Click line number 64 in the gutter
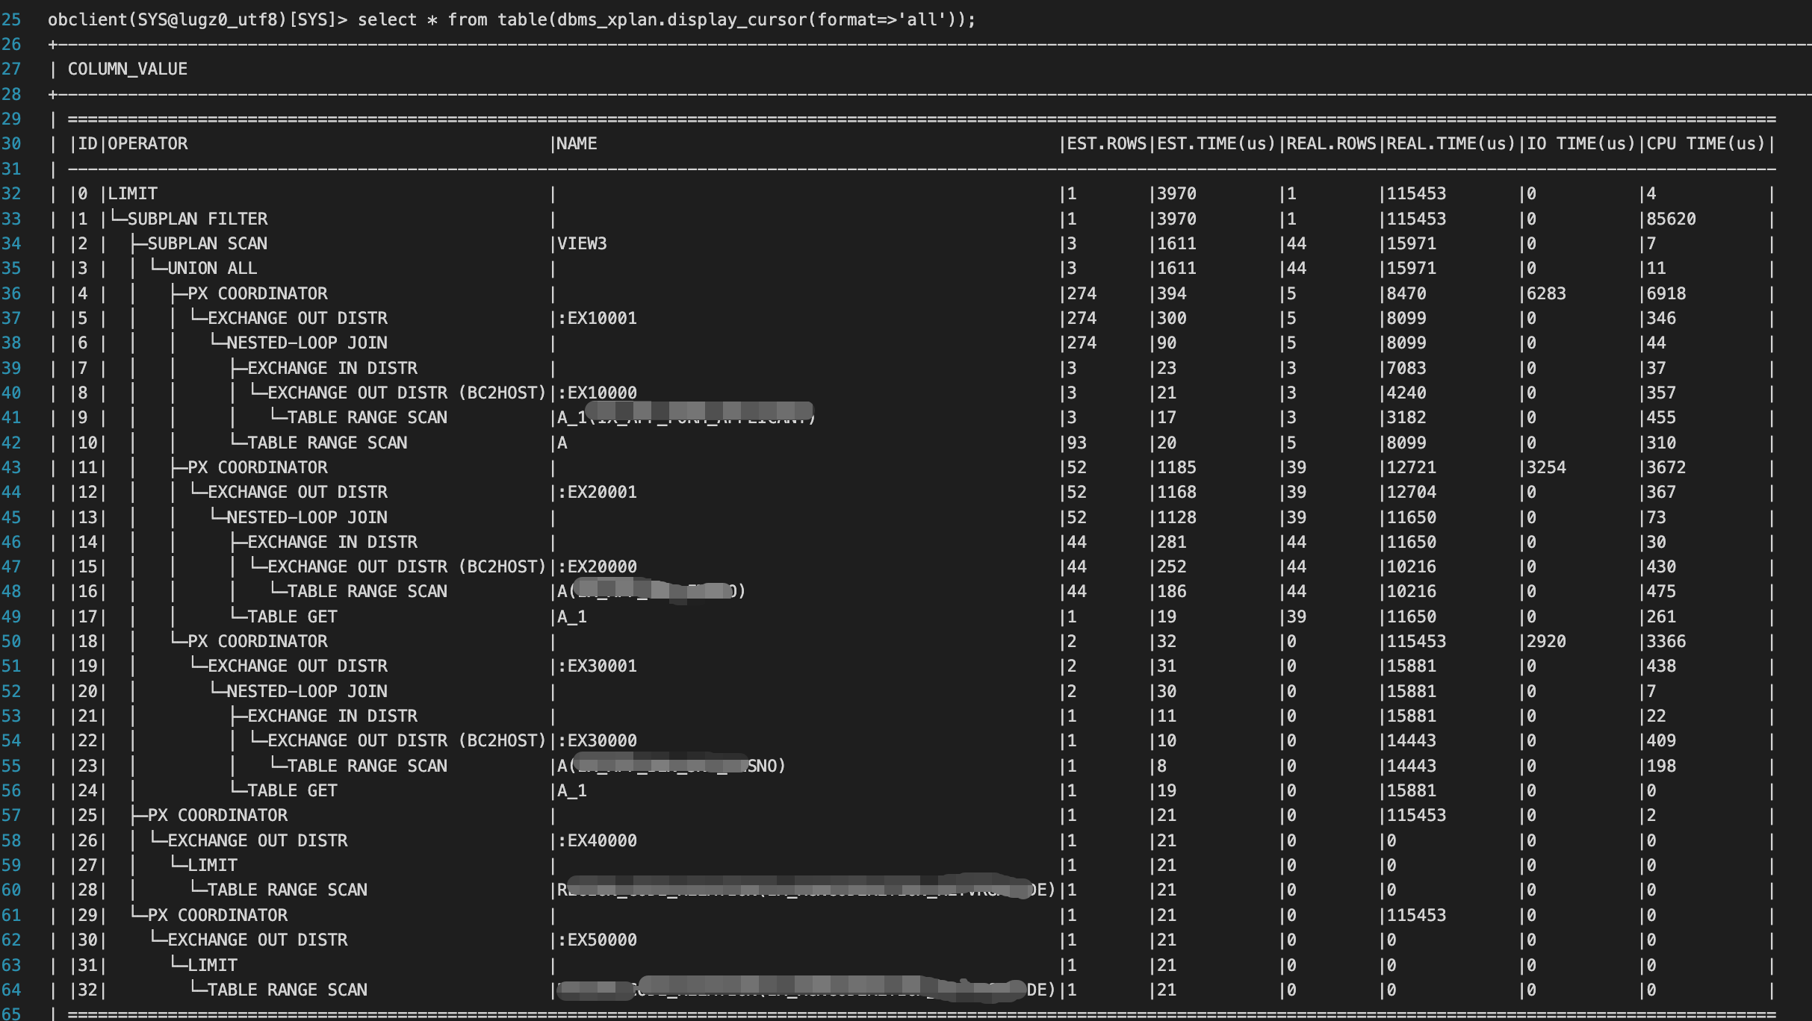The image size is (1812, 1021). tap(11, 990)
